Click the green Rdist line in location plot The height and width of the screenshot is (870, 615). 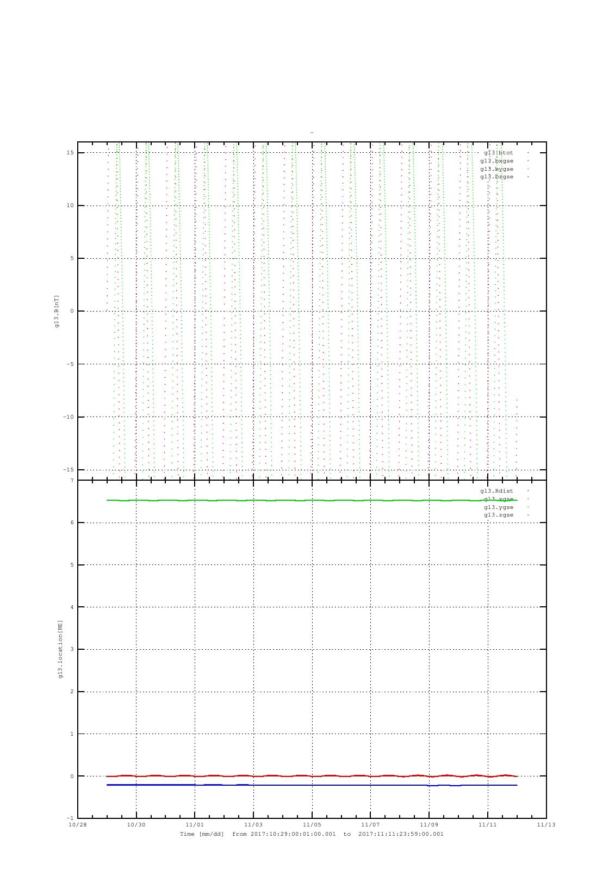point(312,500)
